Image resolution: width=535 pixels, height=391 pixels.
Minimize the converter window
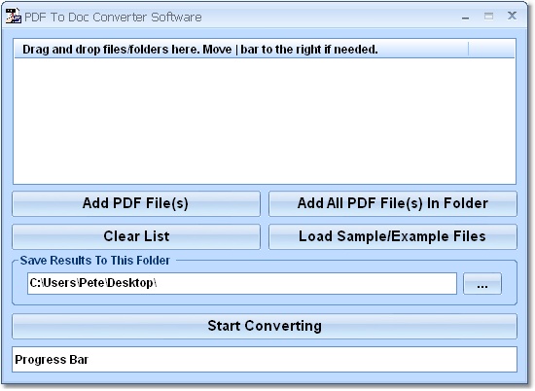tap(465, 17)
